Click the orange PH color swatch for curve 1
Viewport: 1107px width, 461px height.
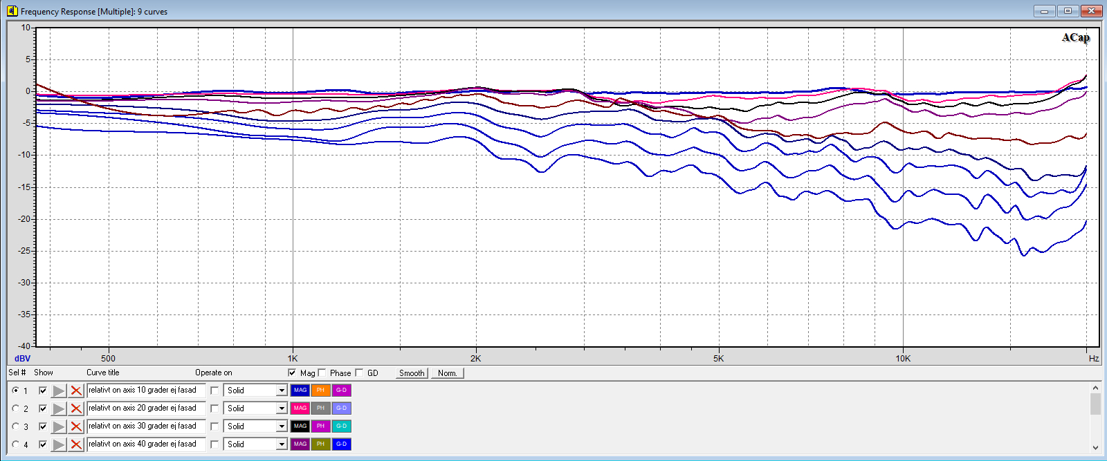(320, 391)
